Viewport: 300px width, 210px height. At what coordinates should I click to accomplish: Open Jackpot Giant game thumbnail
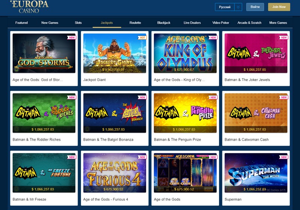(x=115, y=53)
